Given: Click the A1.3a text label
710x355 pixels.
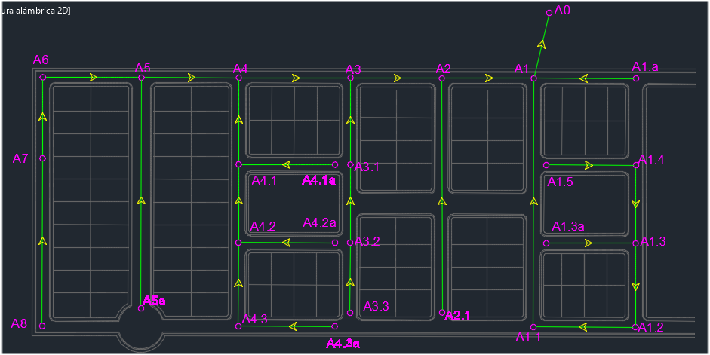Looking at the screenshot, I should click(x=568, y=226).
